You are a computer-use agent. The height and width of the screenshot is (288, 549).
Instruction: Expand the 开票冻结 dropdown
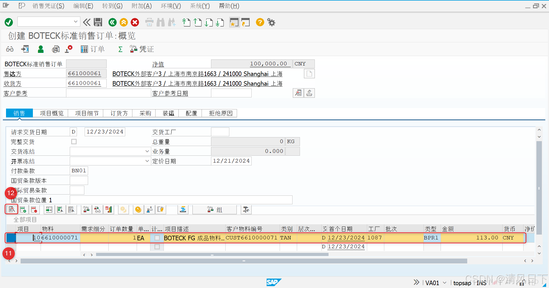[x=147, y=161]
